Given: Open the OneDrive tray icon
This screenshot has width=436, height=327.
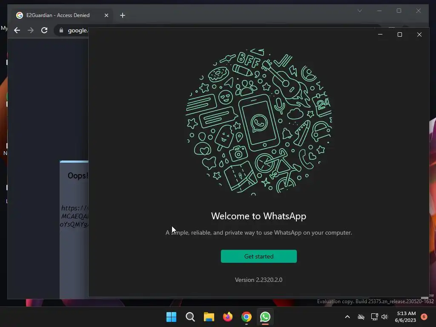Looking at the screenshot, I should 361,317.
